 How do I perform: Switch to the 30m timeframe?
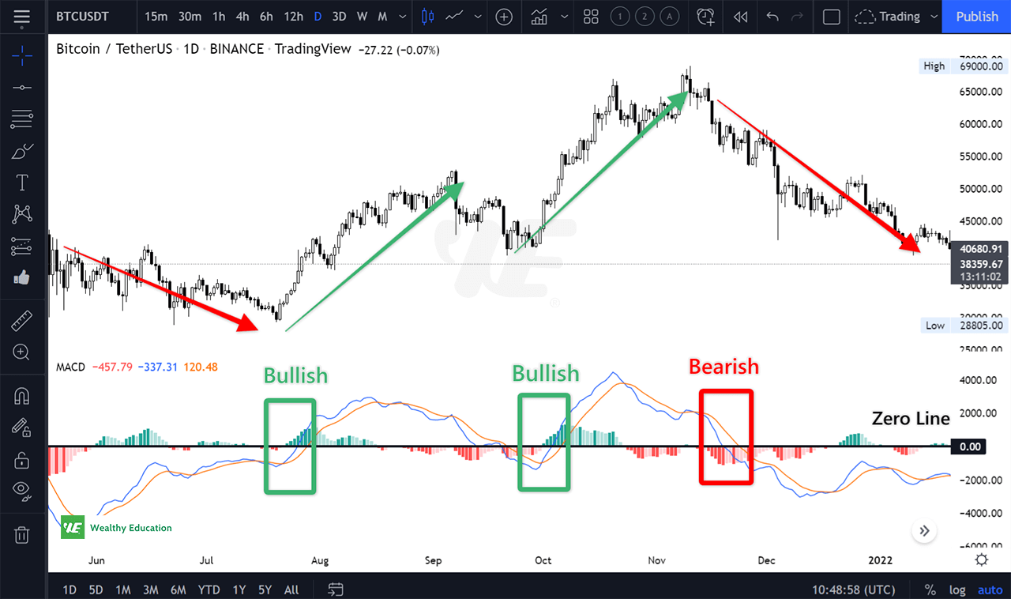point(190,17)
